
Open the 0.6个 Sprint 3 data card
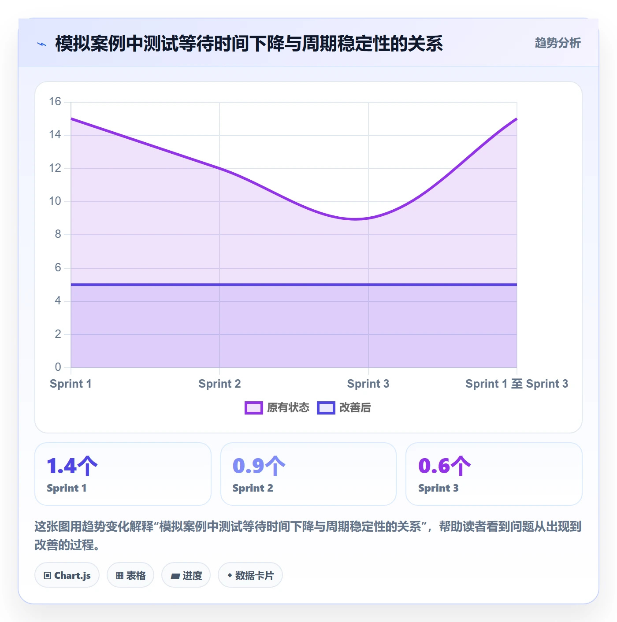494,474
